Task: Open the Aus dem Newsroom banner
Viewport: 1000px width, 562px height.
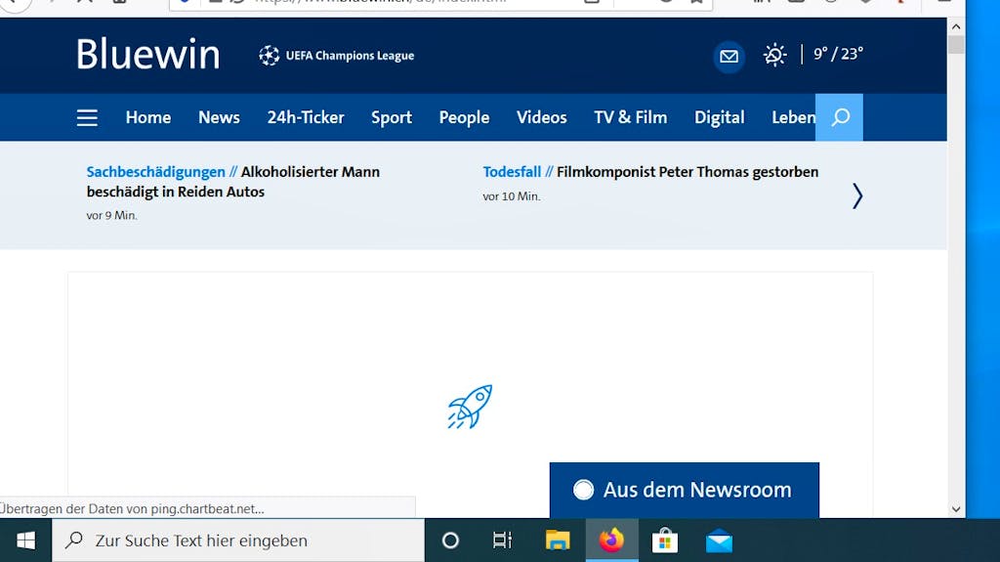Action: (x=685, y=490)
